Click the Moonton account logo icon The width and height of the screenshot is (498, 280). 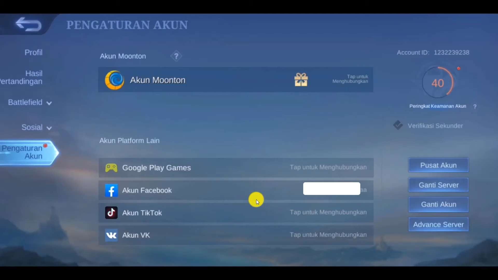click(114, 80)
